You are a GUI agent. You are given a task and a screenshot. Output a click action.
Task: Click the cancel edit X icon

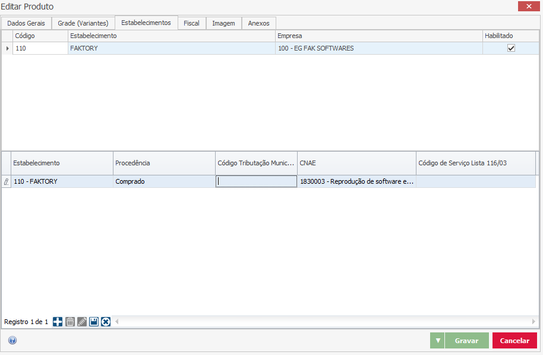point(106,322)
